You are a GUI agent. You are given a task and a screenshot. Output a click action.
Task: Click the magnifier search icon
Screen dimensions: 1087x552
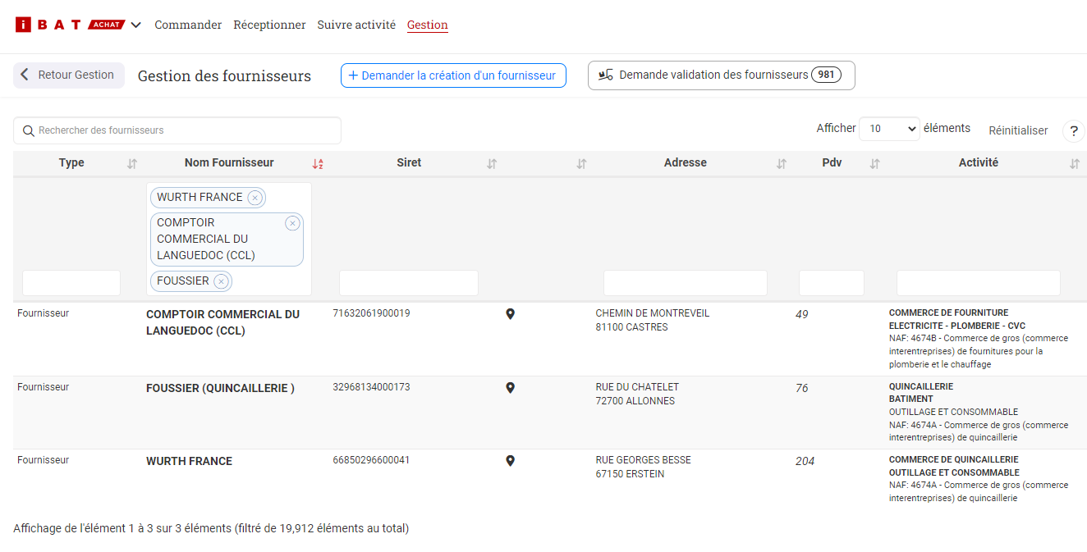pyautogui.click(x=29, y=130)
